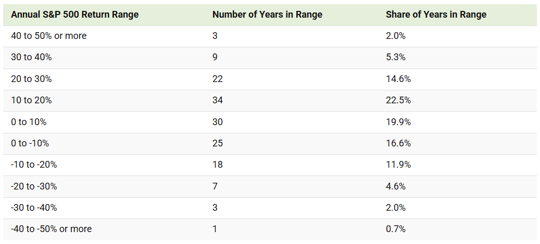The height and width of the screenshot is (244, 540).
Task: Click the 22.5% share value
Action: (x=398, y=100)
